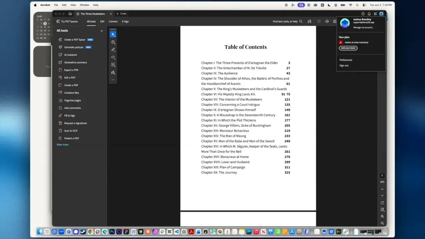The image size is (425, 239).
Task: Open Edit a PDF tool
Action: point(67,78)
